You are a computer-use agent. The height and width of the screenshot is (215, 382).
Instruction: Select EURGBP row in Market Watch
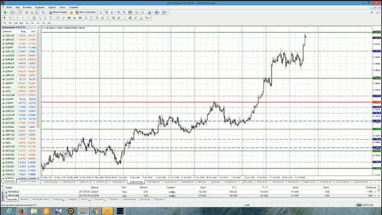coord(20,60)
